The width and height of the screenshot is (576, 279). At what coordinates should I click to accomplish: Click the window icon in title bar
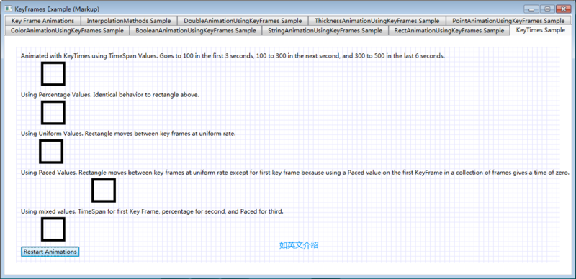tap(9, 9)
